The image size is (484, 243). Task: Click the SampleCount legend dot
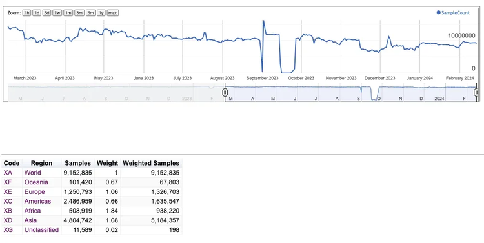click(438, 13)
